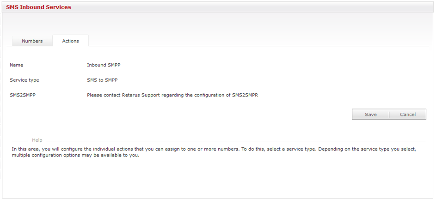Screen dimensions: 436x200
Task: Click the SMS Inbound Services title
Action: click(38, 7)
